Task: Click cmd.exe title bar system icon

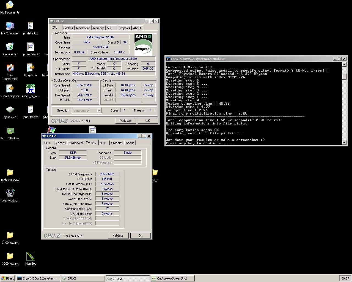Action: 168,59
